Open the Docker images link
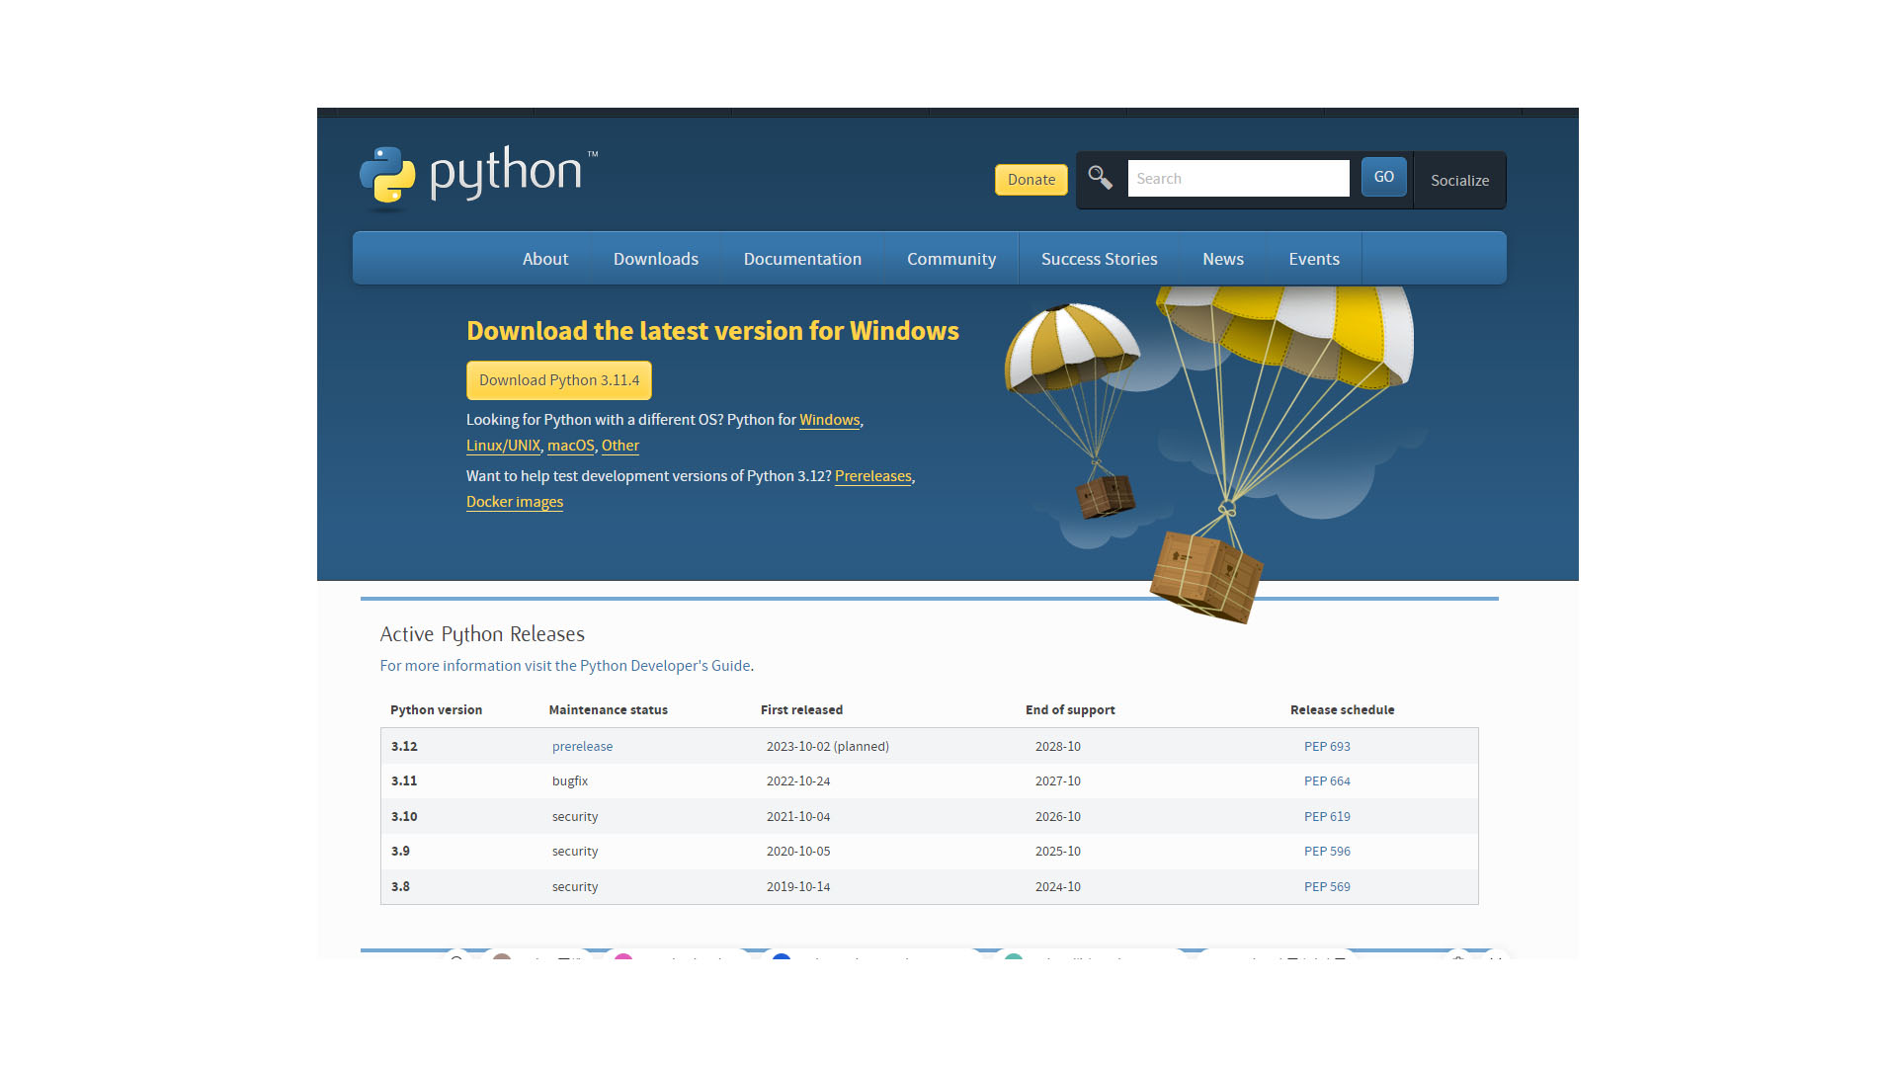The height and width of the screenshot is (1067, 1897). [515, 502]
